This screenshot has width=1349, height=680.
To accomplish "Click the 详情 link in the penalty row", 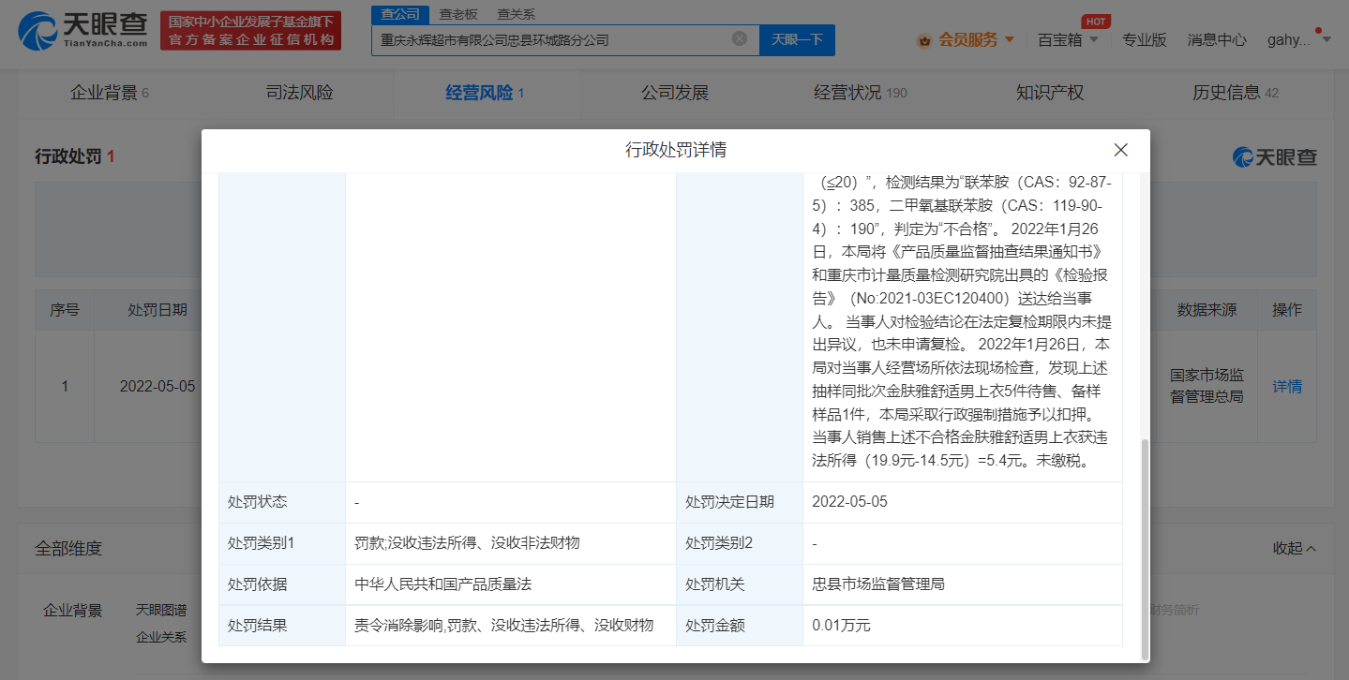I will (1287, 386).
